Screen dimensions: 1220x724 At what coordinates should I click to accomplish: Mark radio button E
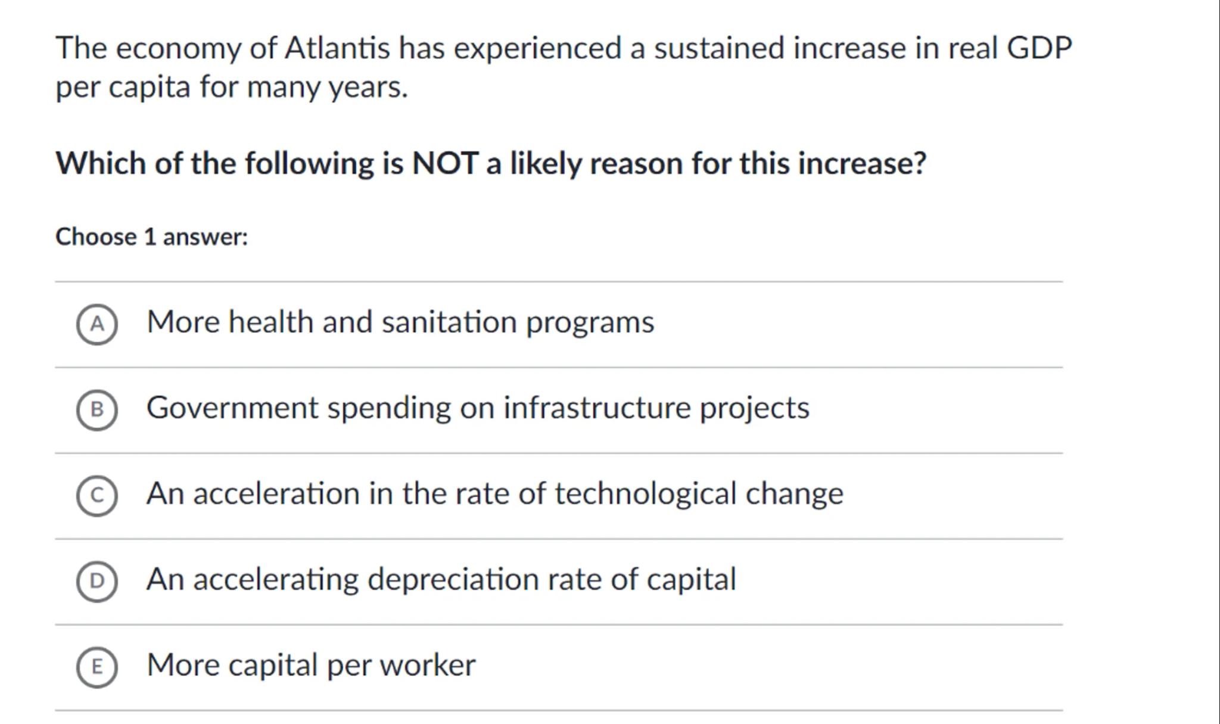tap(97, 667)
